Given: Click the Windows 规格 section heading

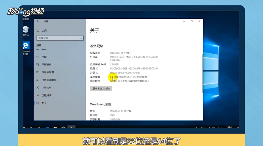Looking at the screenshot, I should click(100, 104).
